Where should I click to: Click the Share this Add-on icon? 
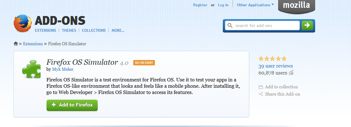(x=261, y=94)
